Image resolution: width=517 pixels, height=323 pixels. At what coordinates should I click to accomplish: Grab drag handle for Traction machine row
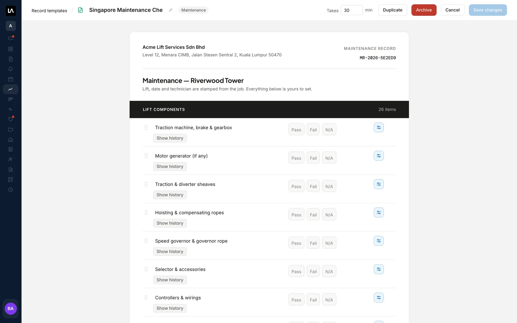tap(146, 128)
